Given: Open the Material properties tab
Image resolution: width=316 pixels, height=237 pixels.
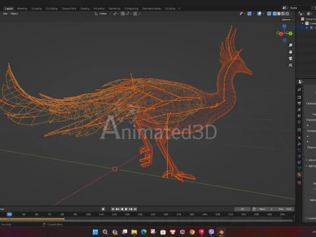Looking at the screenshot, I should 299,174.
